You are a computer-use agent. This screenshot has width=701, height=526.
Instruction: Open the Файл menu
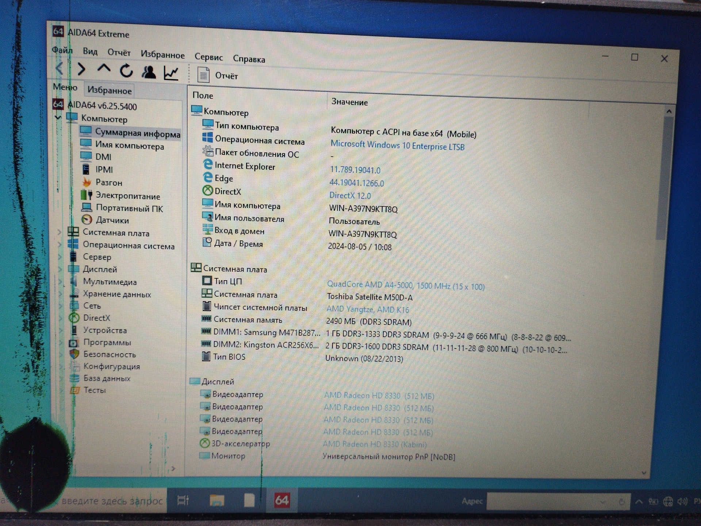(x=62, y=50)
